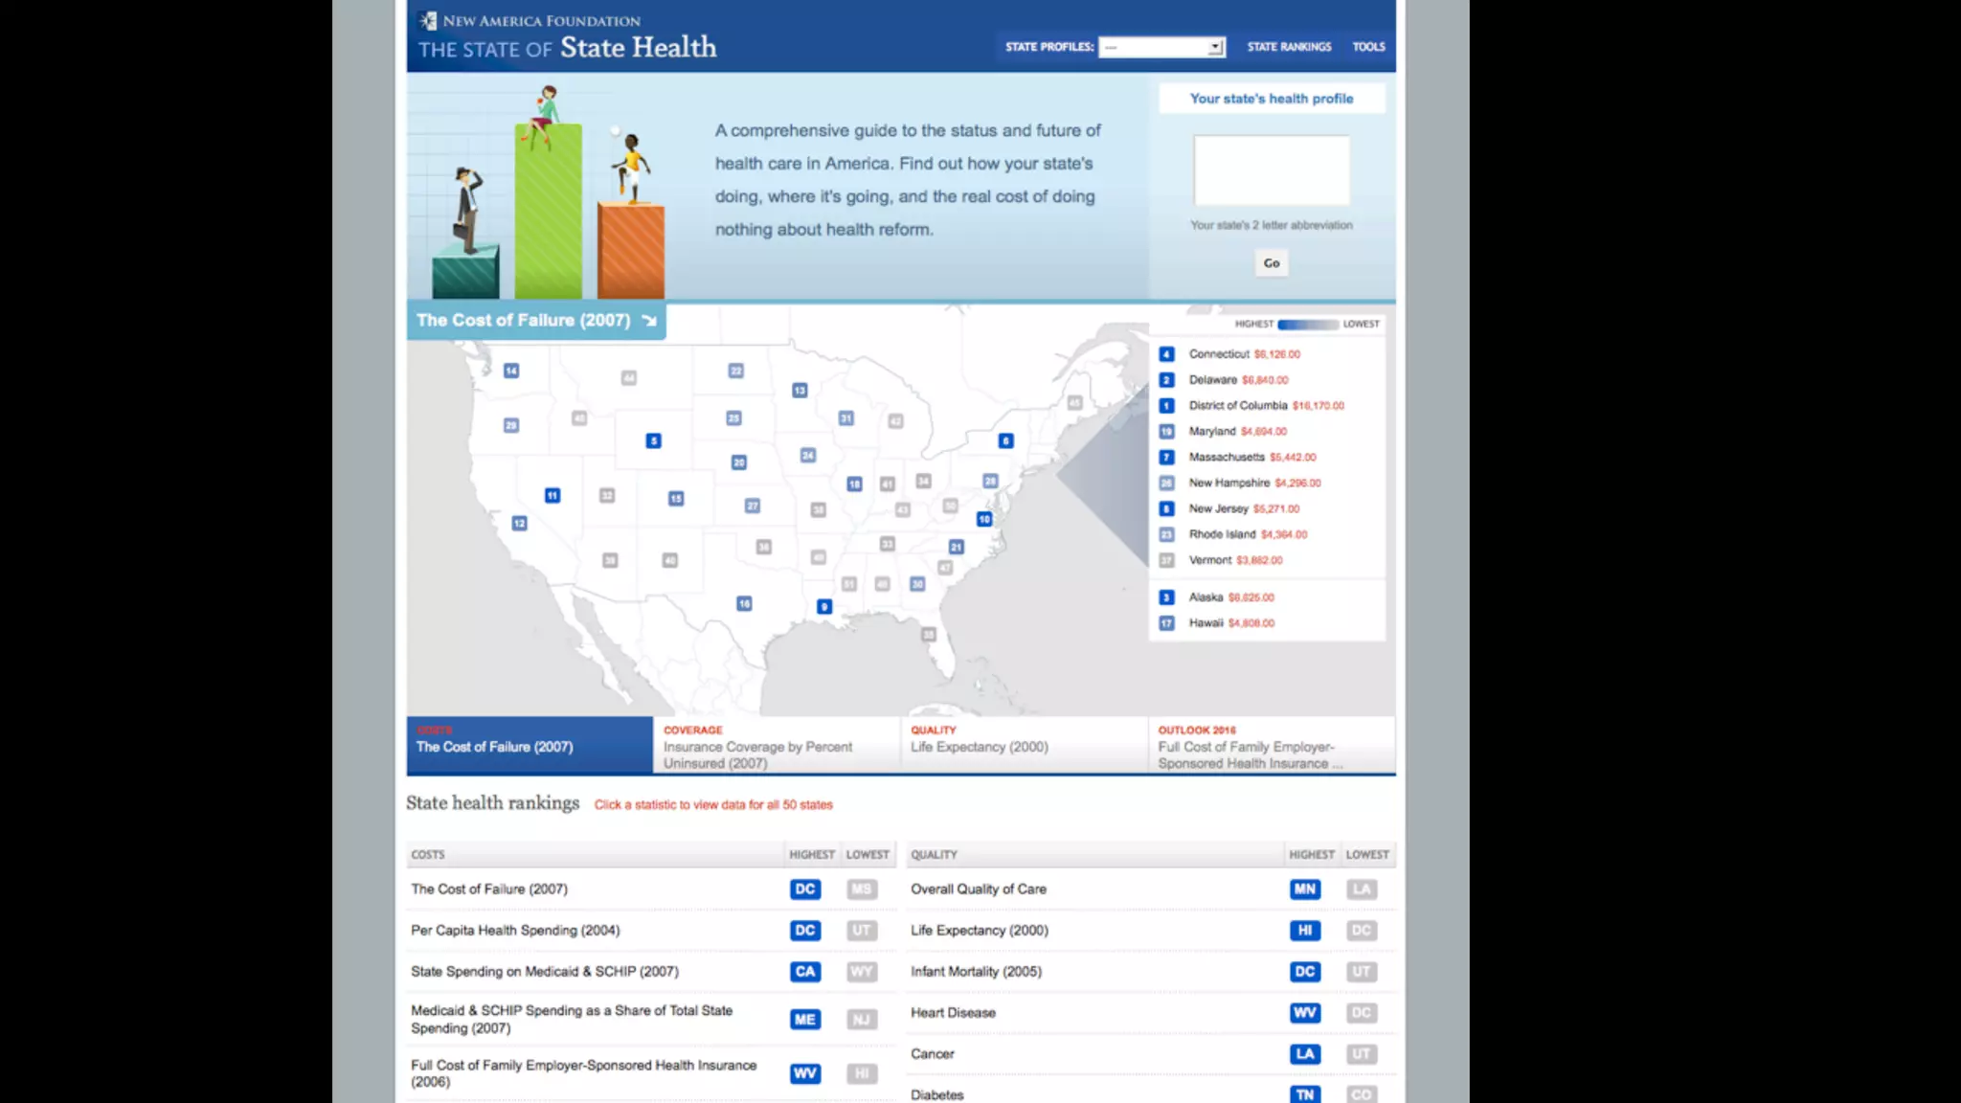Click the New America Foundation logo icon
The width and height of the screenshot is (1961, 1103).
point(428,20)
